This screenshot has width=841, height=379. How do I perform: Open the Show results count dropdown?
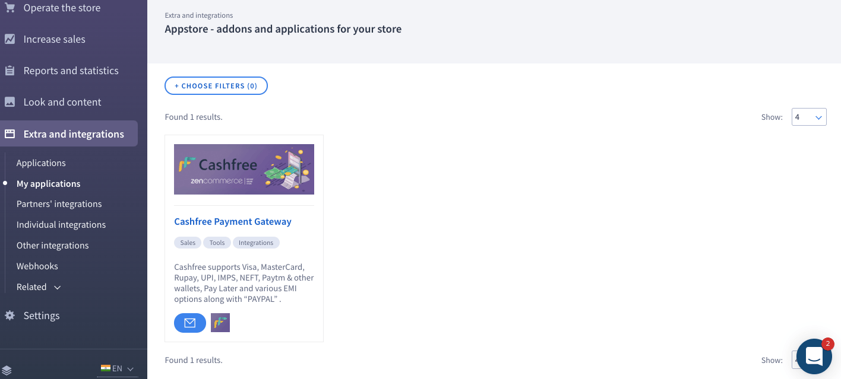(x=809, y=117)
